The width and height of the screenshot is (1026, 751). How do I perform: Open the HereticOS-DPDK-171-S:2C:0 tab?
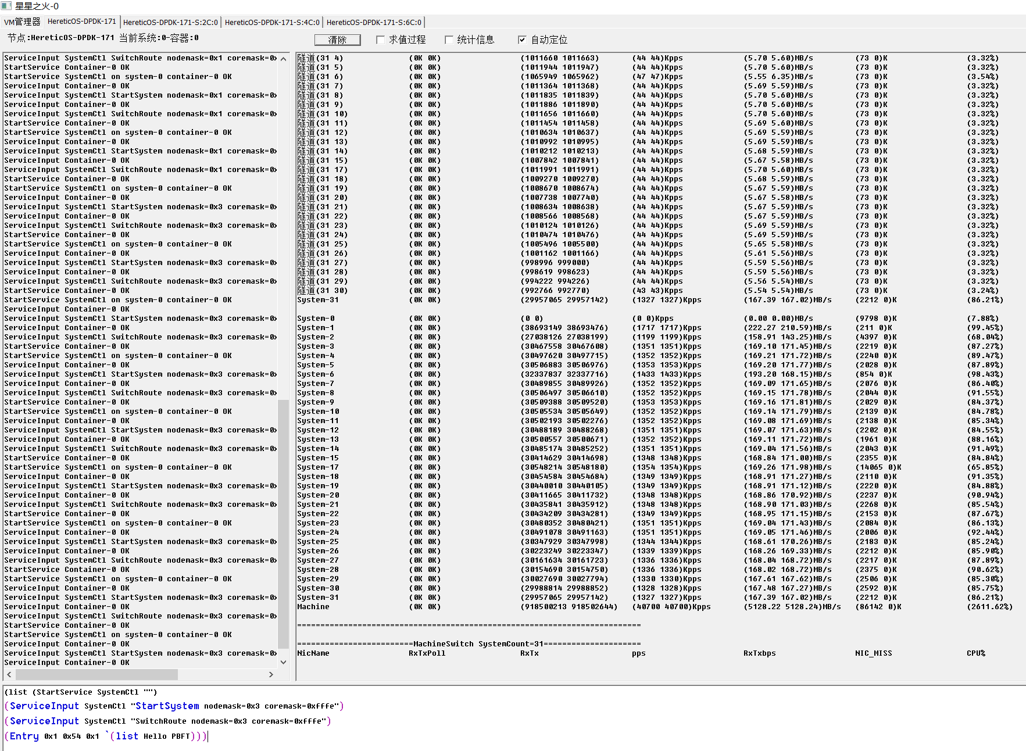[x=170, y=22]
